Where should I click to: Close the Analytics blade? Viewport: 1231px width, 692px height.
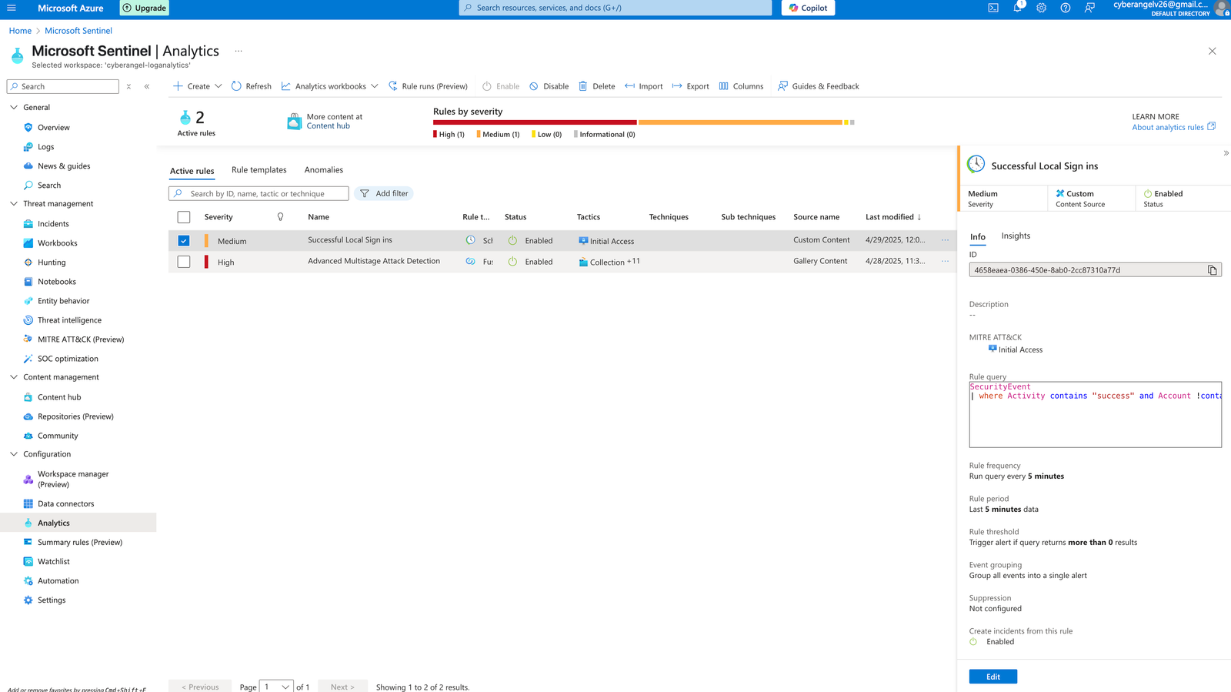tap(1213, 51)
